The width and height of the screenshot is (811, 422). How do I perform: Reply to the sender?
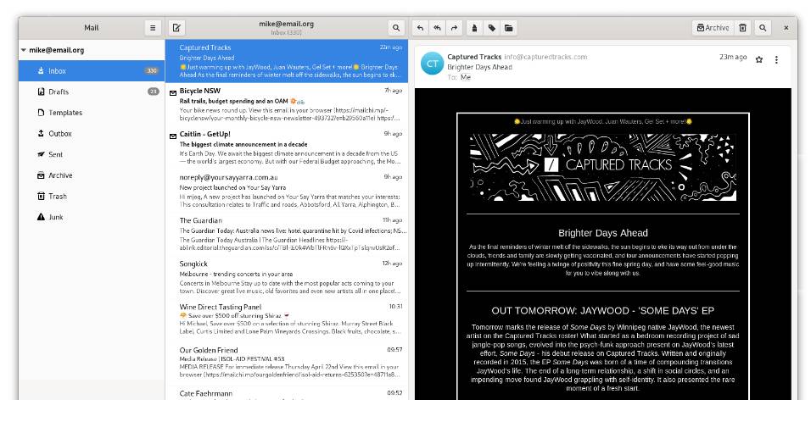(420, 28)
